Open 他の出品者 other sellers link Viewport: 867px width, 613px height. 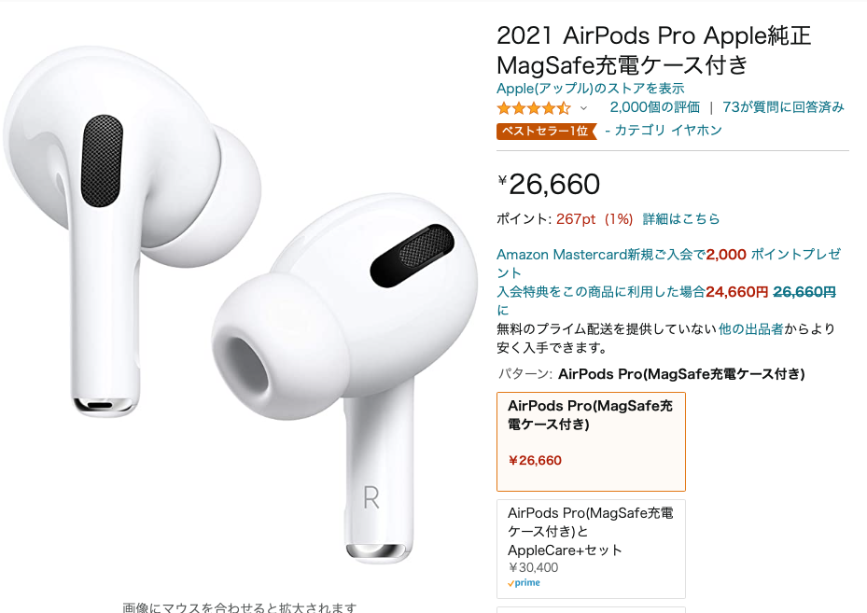(750, 328)
